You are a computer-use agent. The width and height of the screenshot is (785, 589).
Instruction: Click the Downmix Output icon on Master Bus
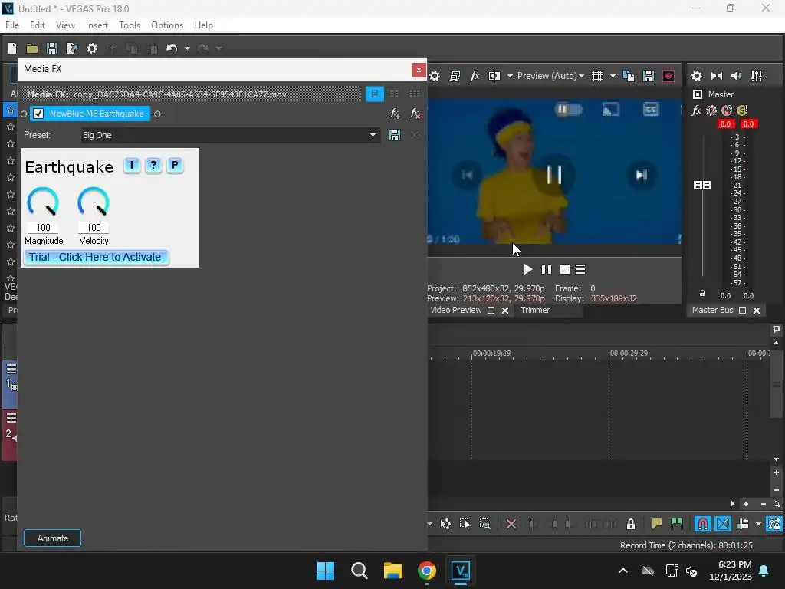717,76
